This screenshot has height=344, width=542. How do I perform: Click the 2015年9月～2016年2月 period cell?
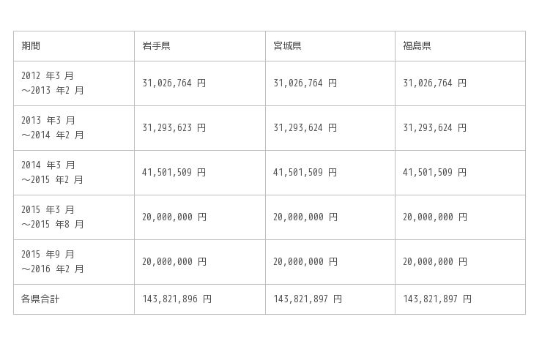pyautogui.click(x=53, y=262)
